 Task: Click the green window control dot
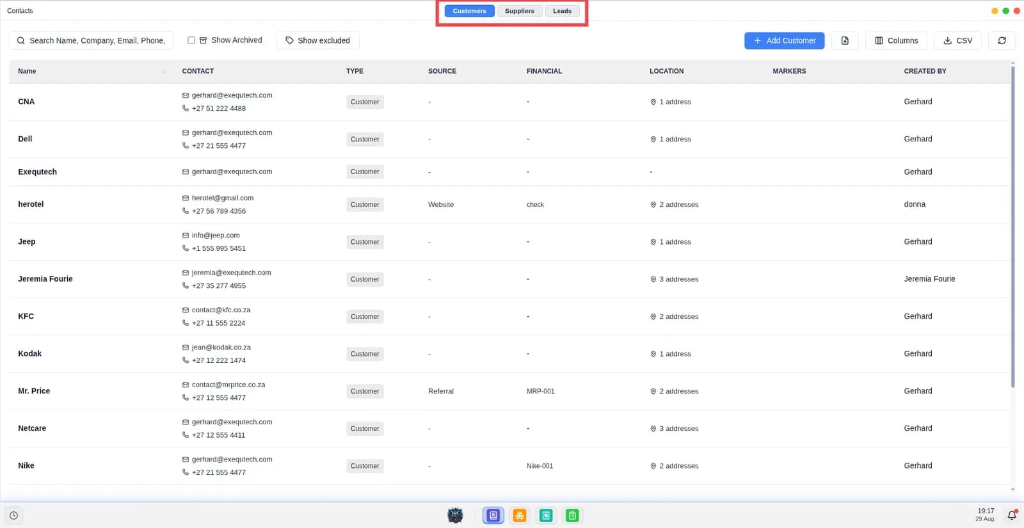[x=1005, y=11]
